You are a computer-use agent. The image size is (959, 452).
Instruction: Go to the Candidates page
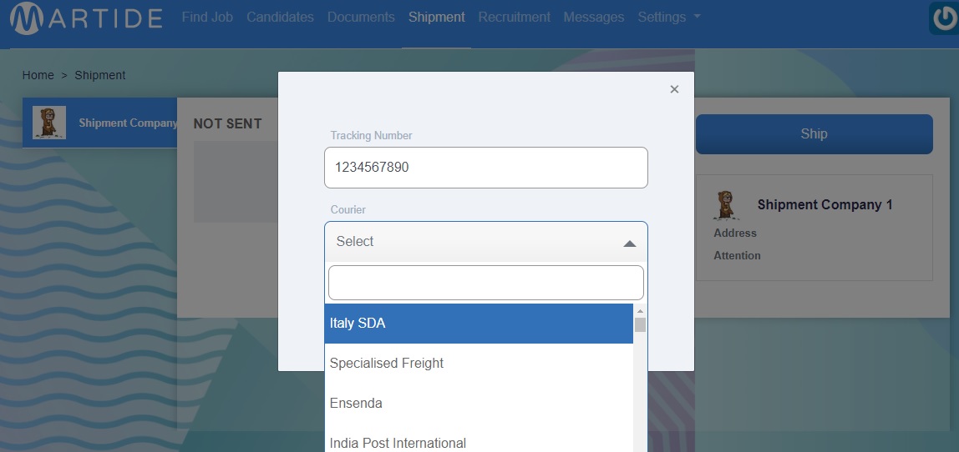(280, 18)
